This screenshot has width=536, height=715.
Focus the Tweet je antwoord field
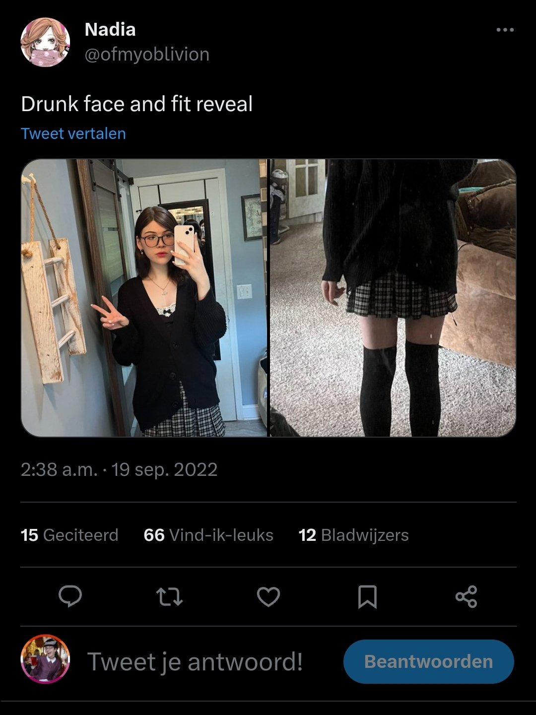[195, 661]
